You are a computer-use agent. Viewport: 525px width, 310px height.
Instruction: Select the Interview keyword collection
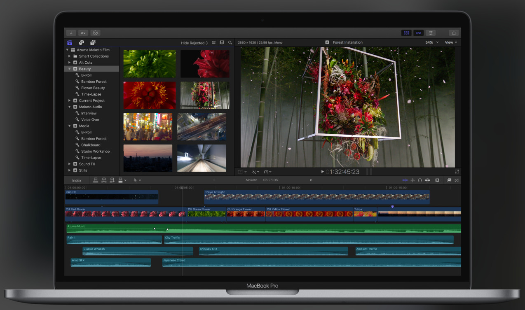coord(89,113)
